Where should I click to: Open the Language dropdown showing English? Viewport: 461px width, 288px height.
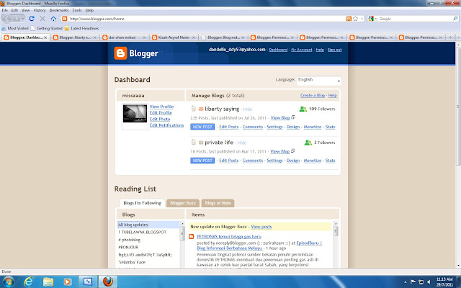pyautogui.click(x=319, y=80)
